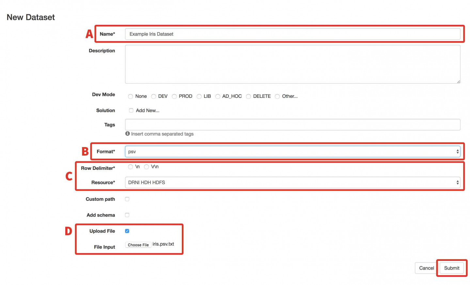Click the Tags input field
470x285 pixels.
(292, 125)
